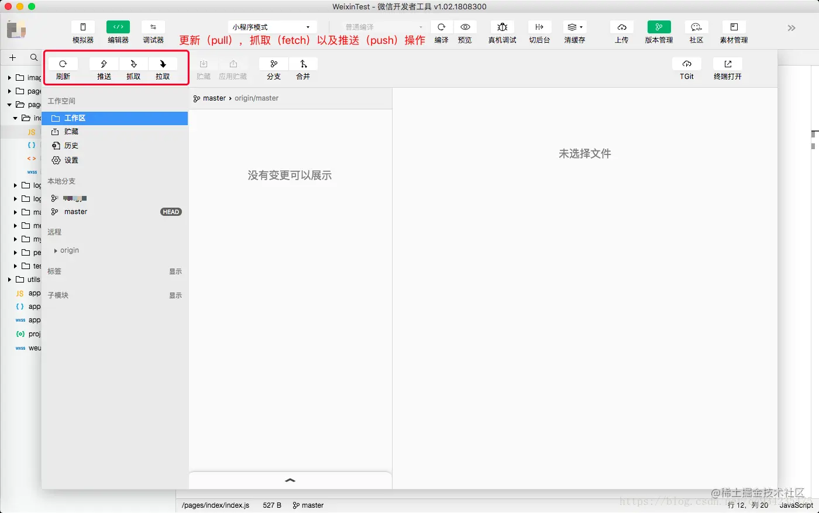Expand the bottom commit panel chevron
The height and width of the screenshot is (513, 819).
coord(290,480)
